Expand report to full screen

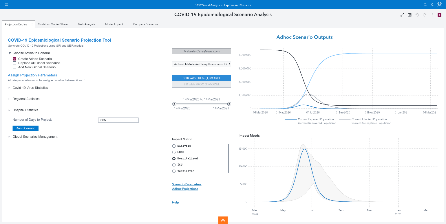tap(402, 15)
